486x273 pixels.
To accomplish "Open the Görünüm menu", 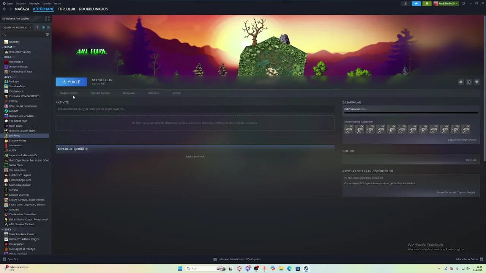I will click(21, 3).
